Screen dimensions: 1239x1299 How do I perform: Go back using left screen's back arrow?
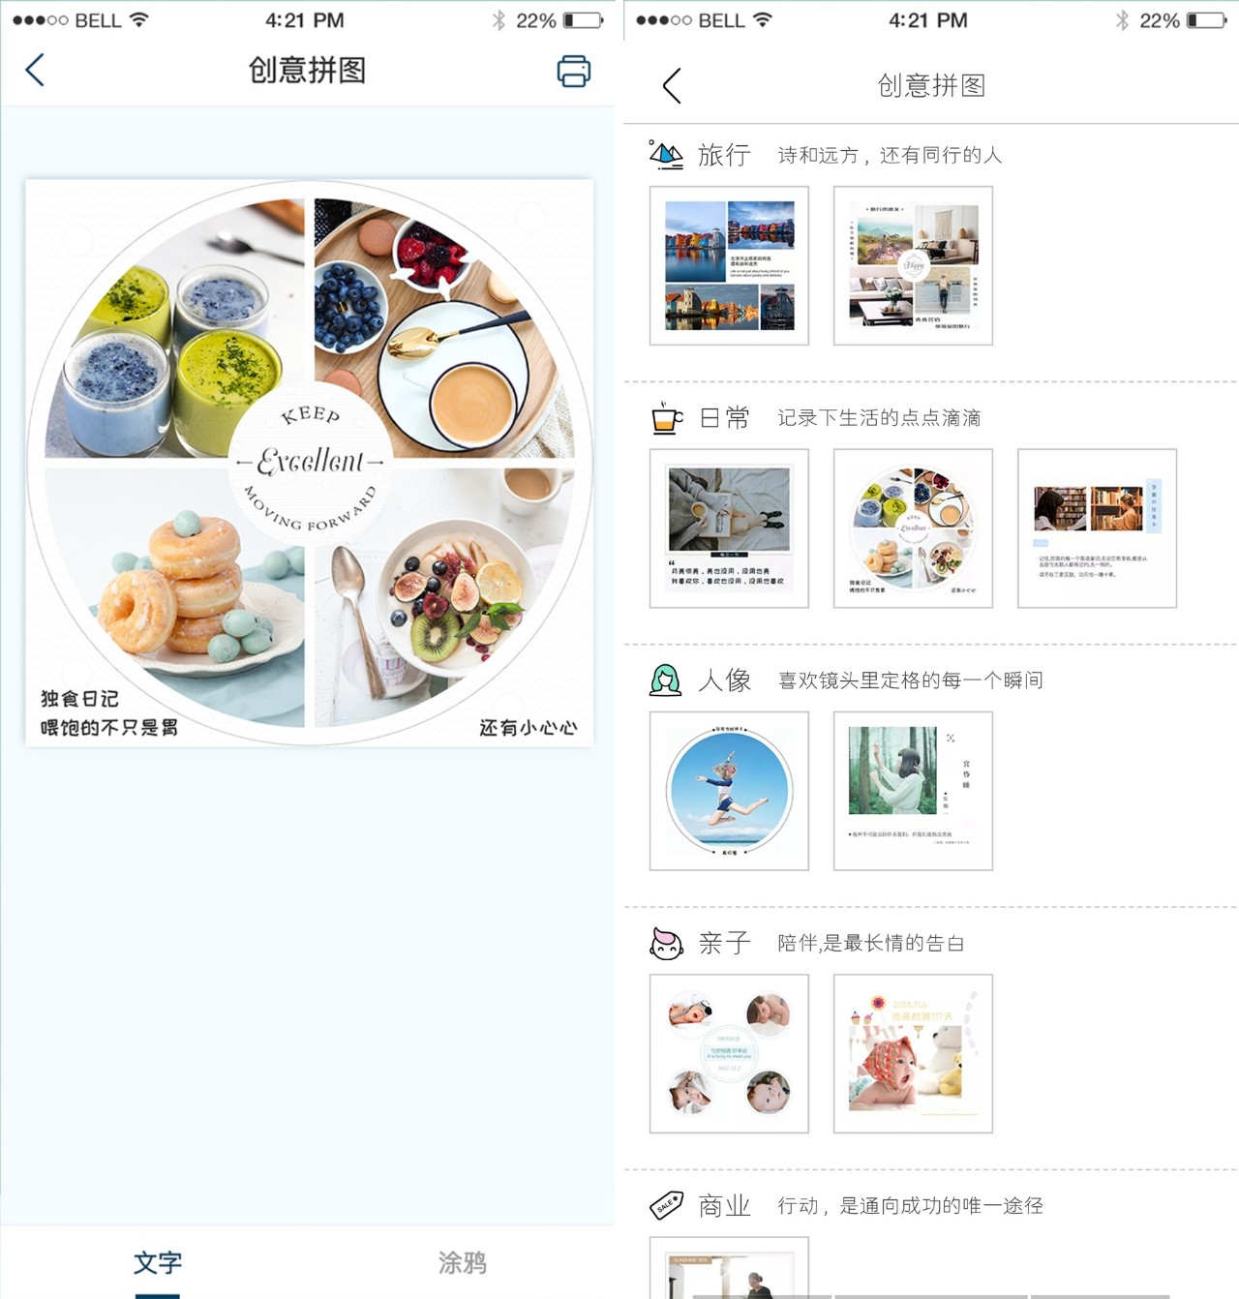click(35, 70)
